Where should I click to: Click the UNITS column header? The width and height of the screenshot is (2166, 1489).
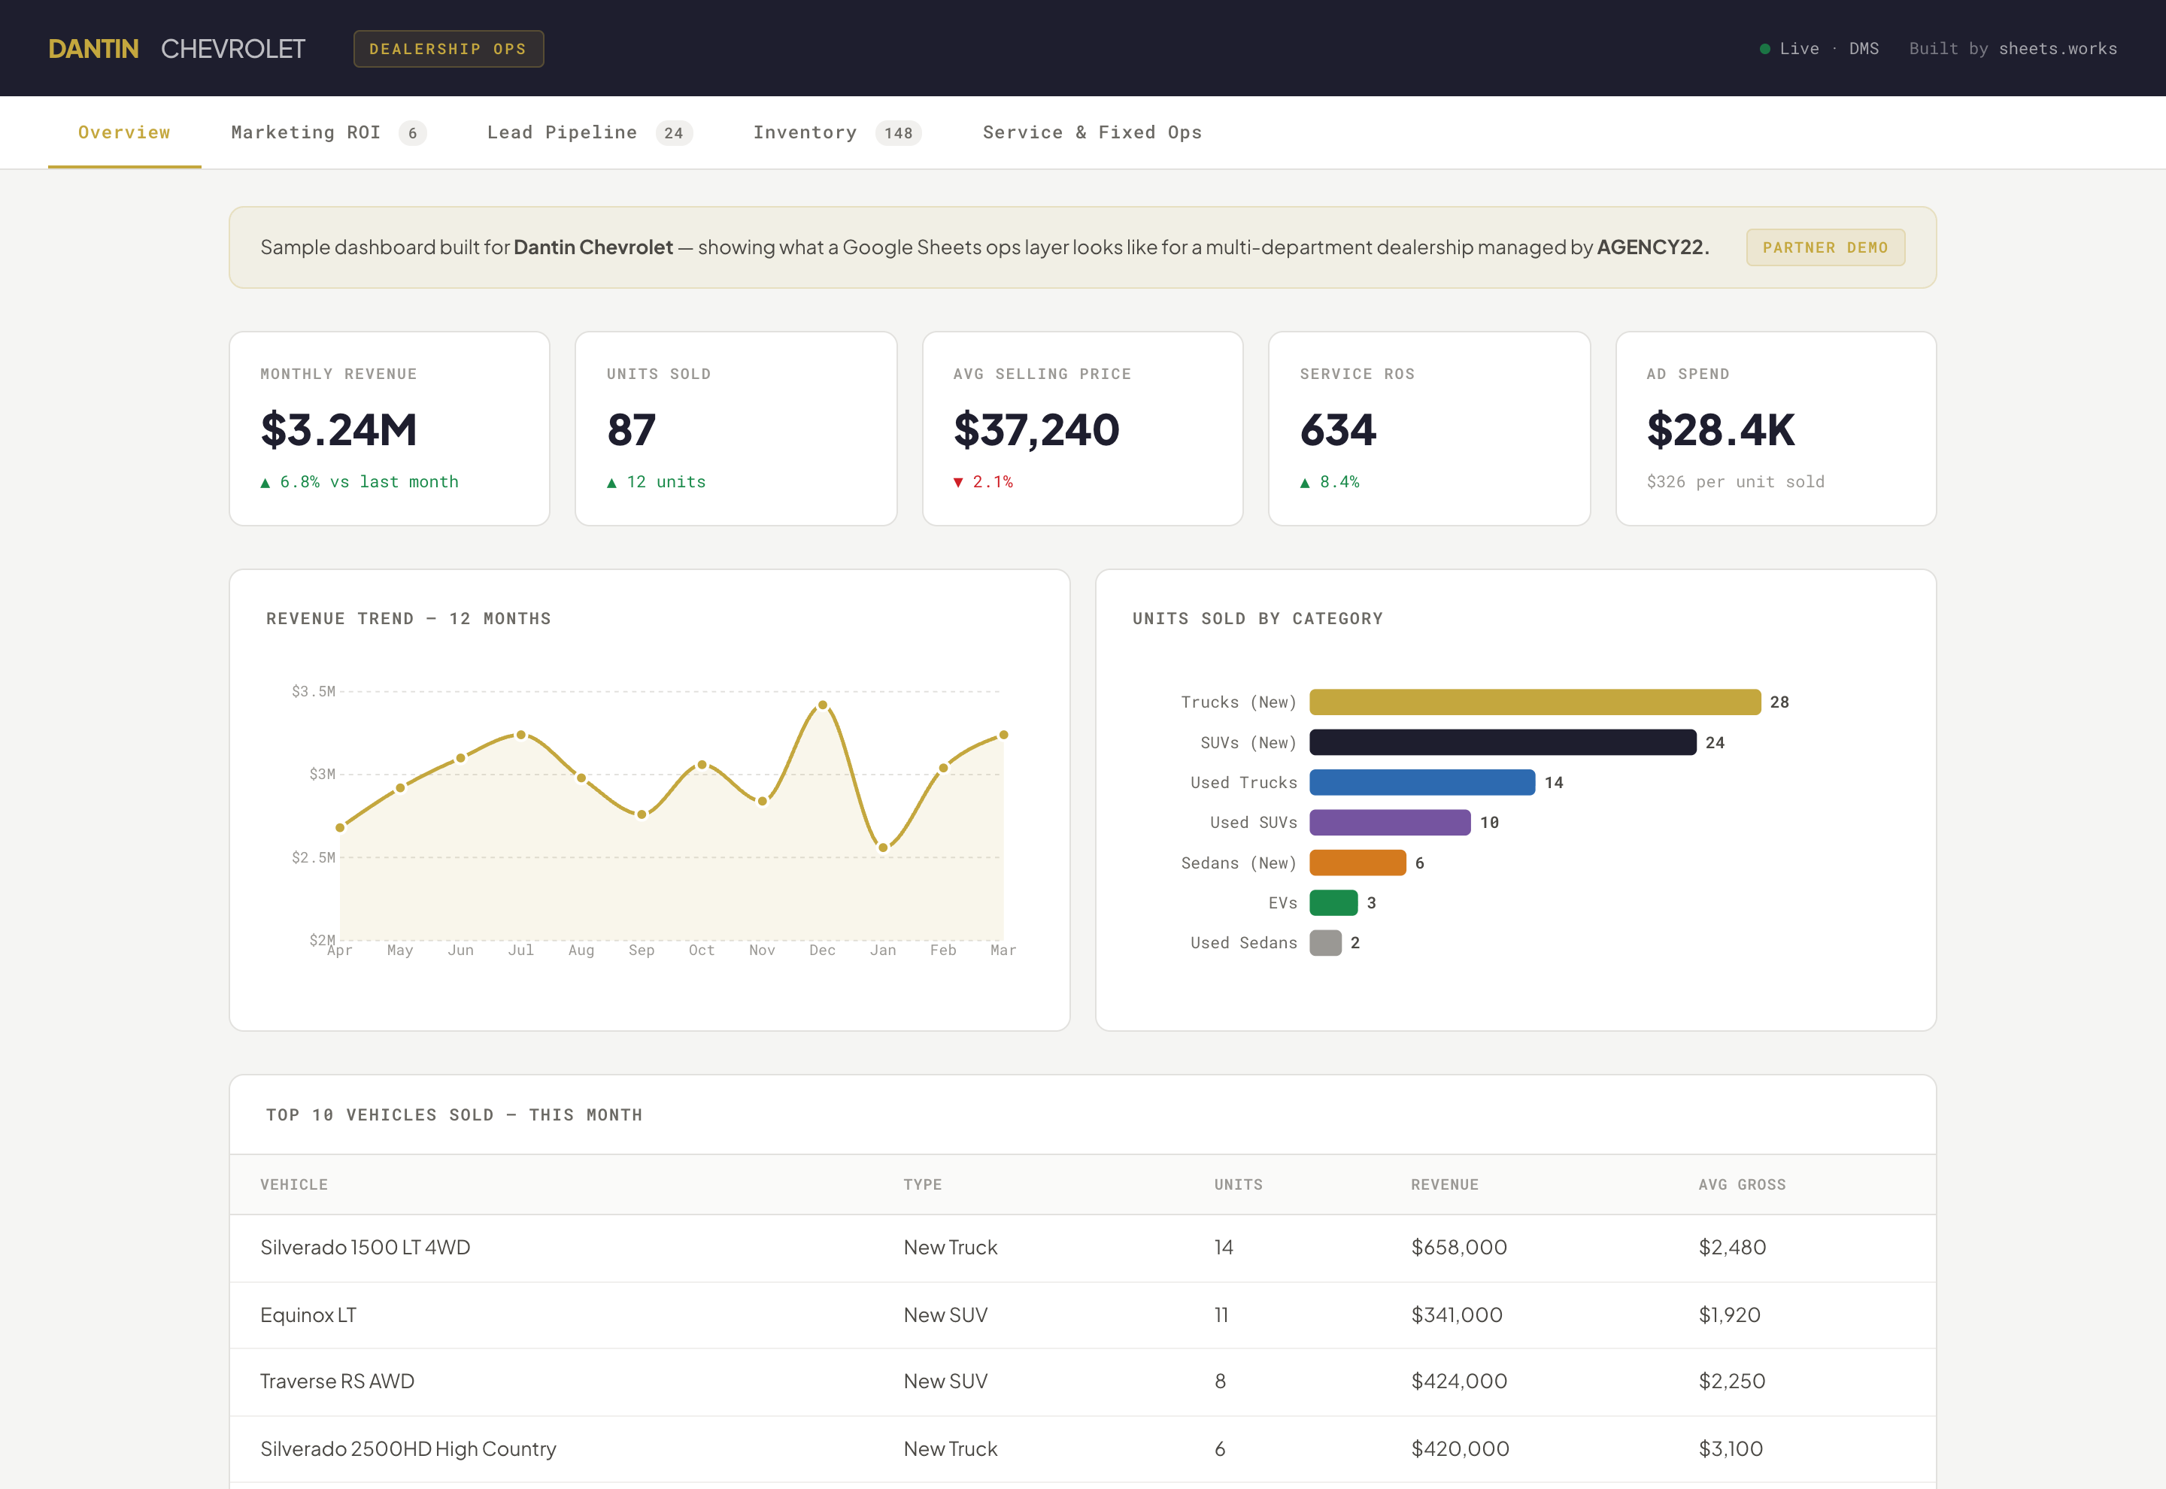[1238, 1185]
